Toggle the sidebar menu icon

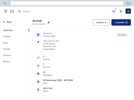coord(6,11)
